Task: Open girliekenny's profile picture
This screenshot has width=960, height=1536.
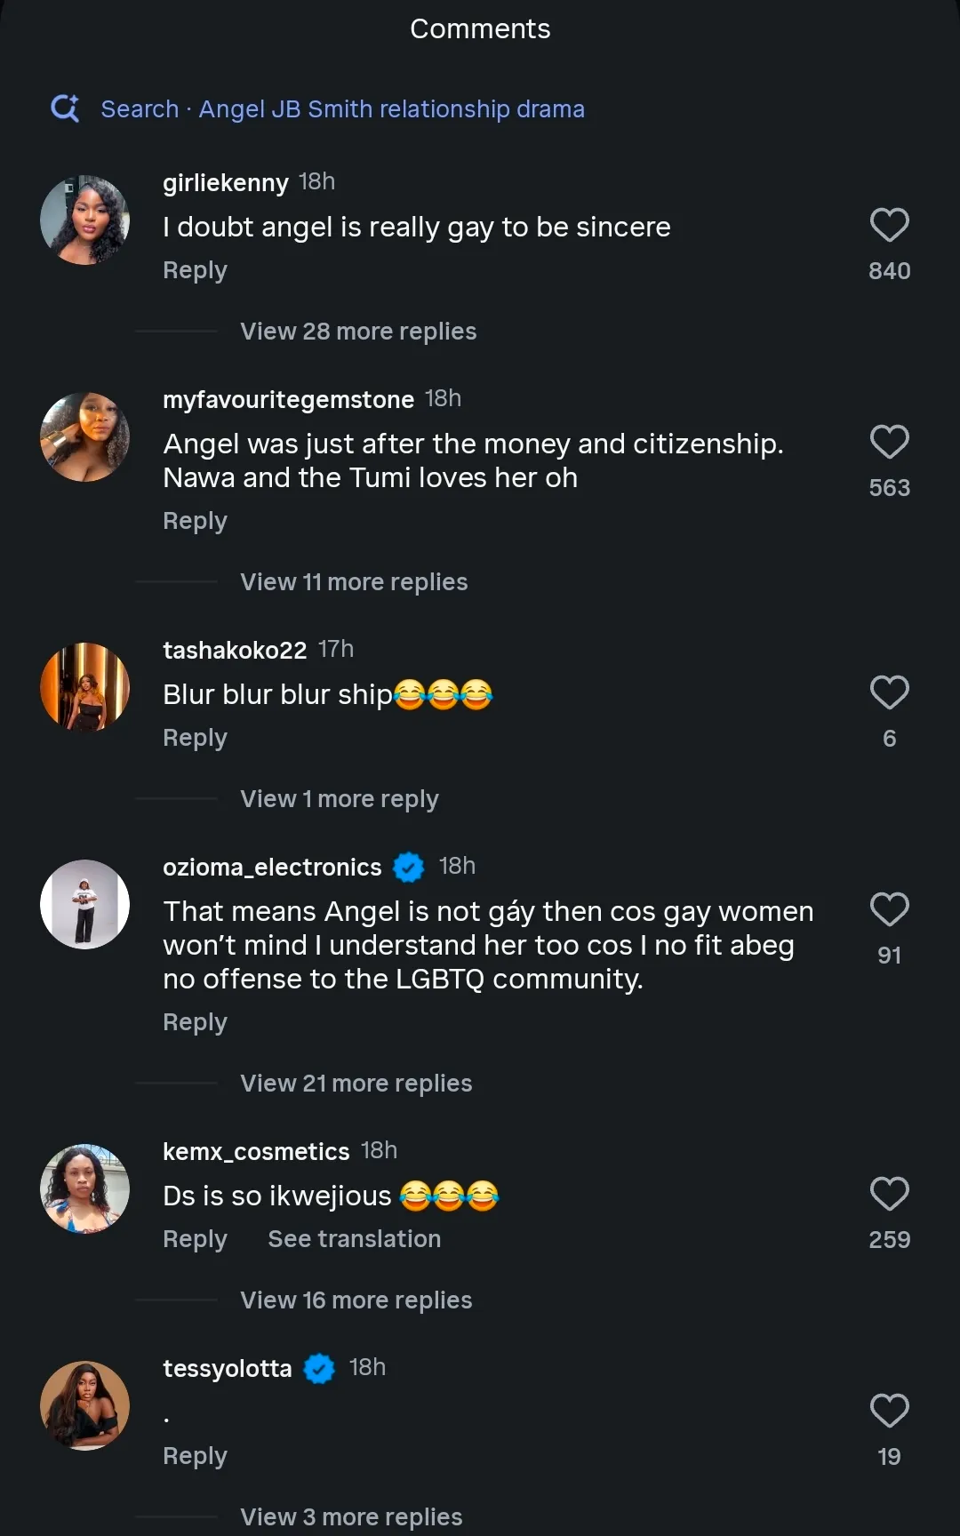Action: point(85,220)
